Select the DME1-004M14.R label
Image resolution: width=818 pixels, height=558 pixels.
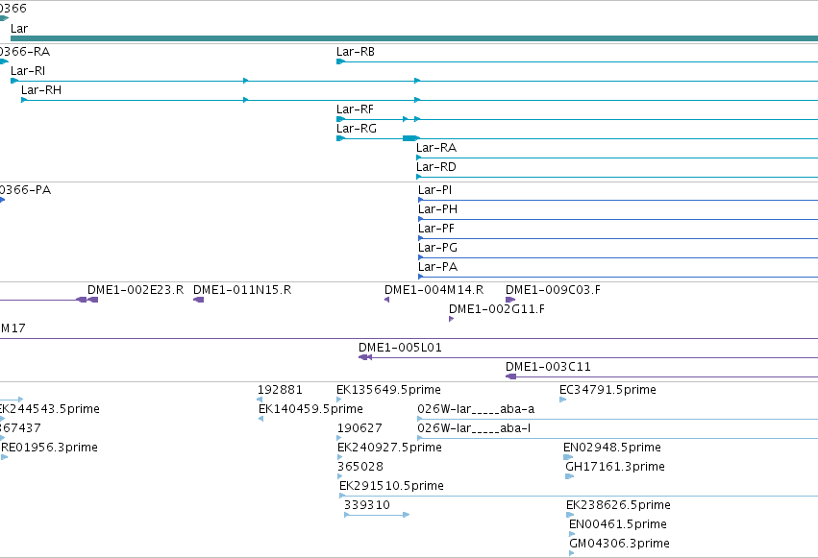434,290
